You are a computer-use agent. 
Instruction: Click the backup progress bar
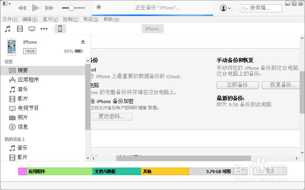coord(152,15)
